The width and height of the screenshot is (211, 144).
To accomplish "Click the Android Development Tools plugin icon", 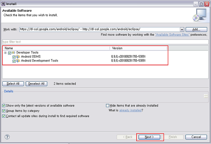I will pyautogui.click(x=18, y=61).
